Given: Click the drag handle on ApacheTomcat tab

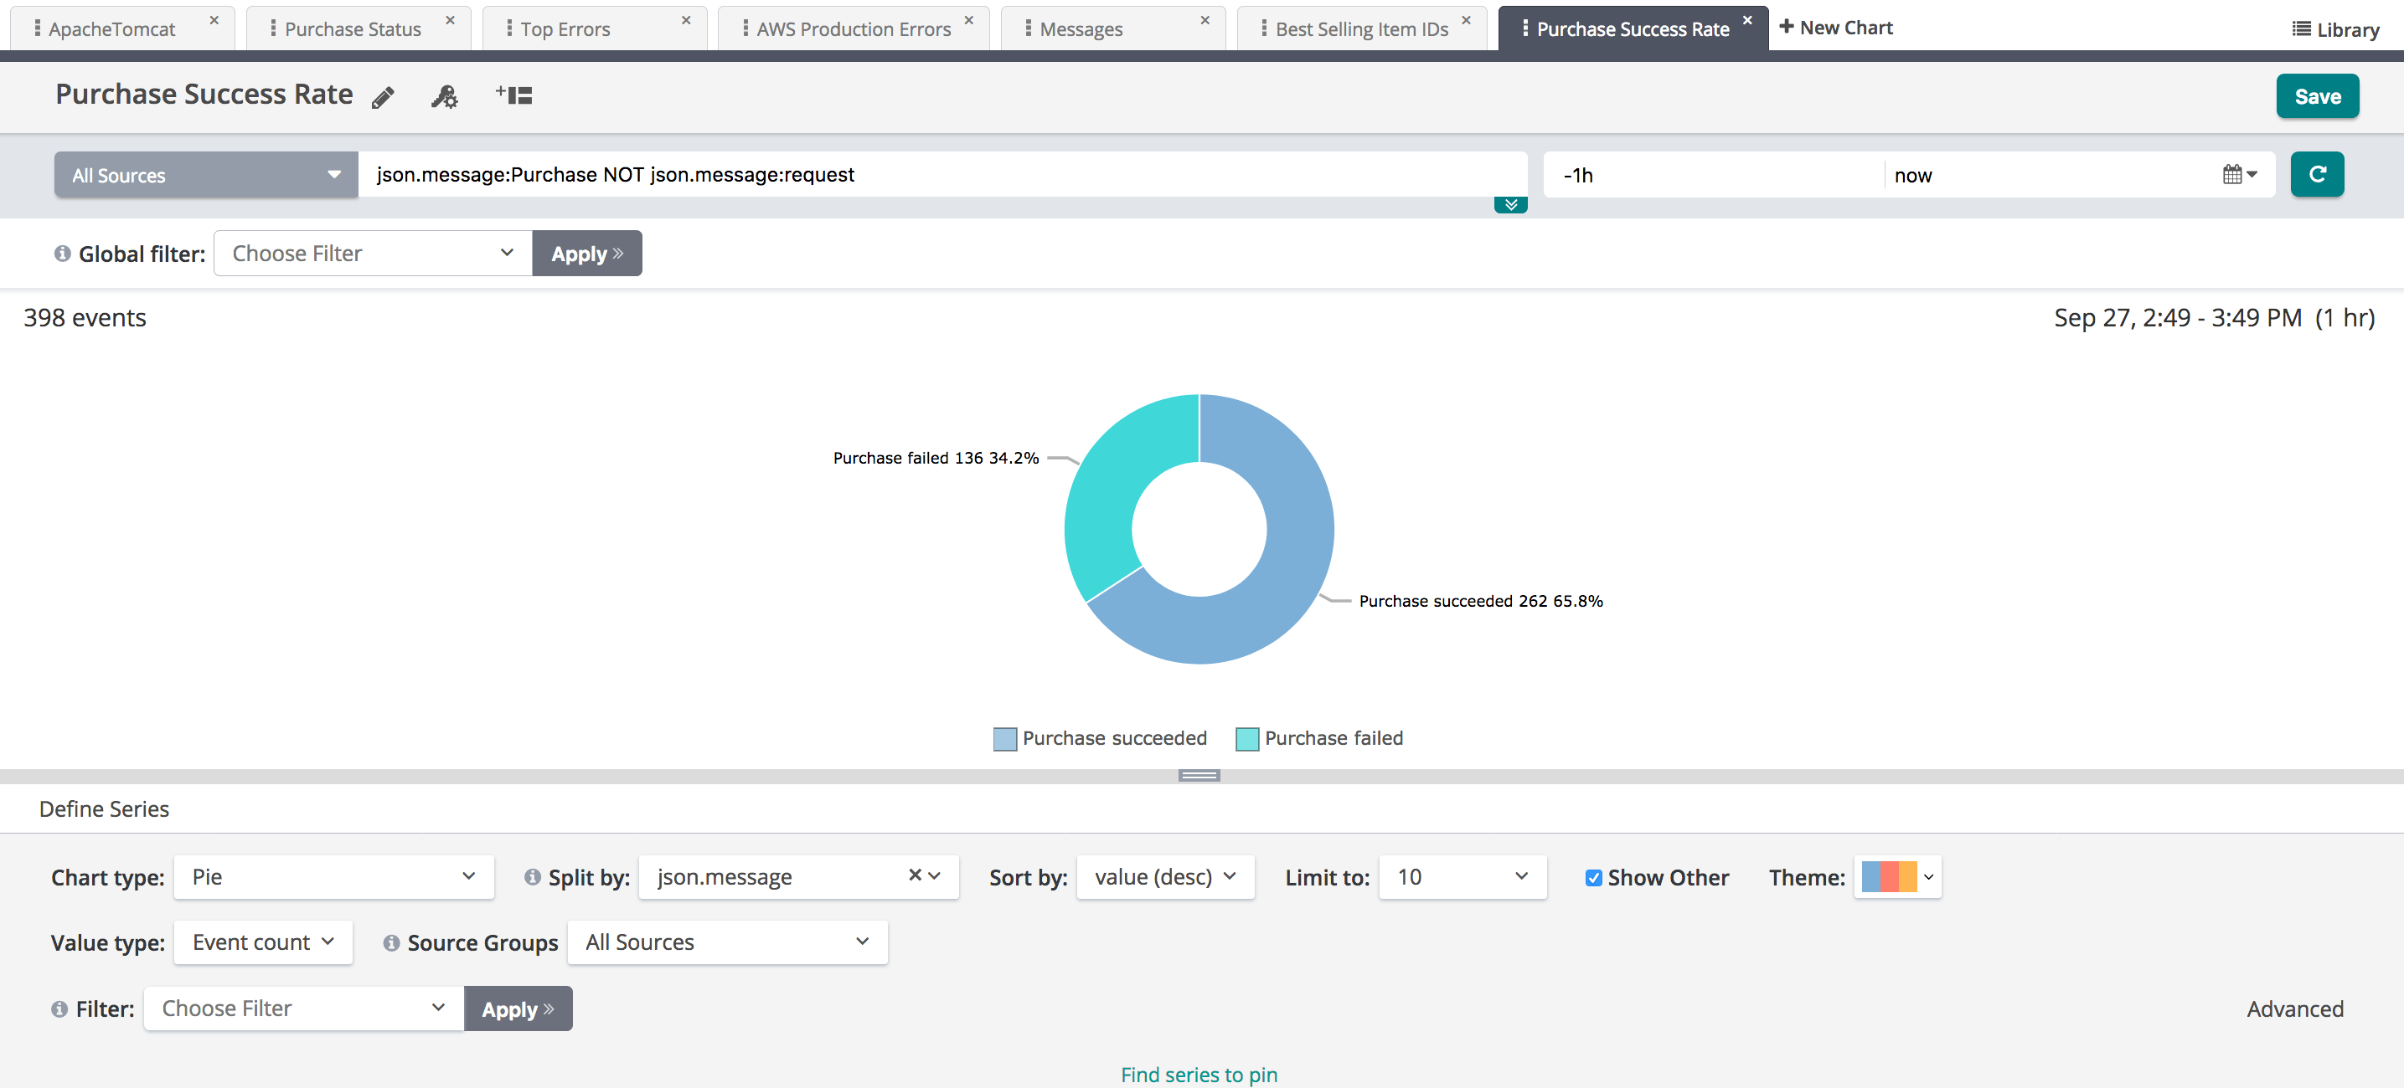Looking at the screenshot, I should tap(36, 29).
